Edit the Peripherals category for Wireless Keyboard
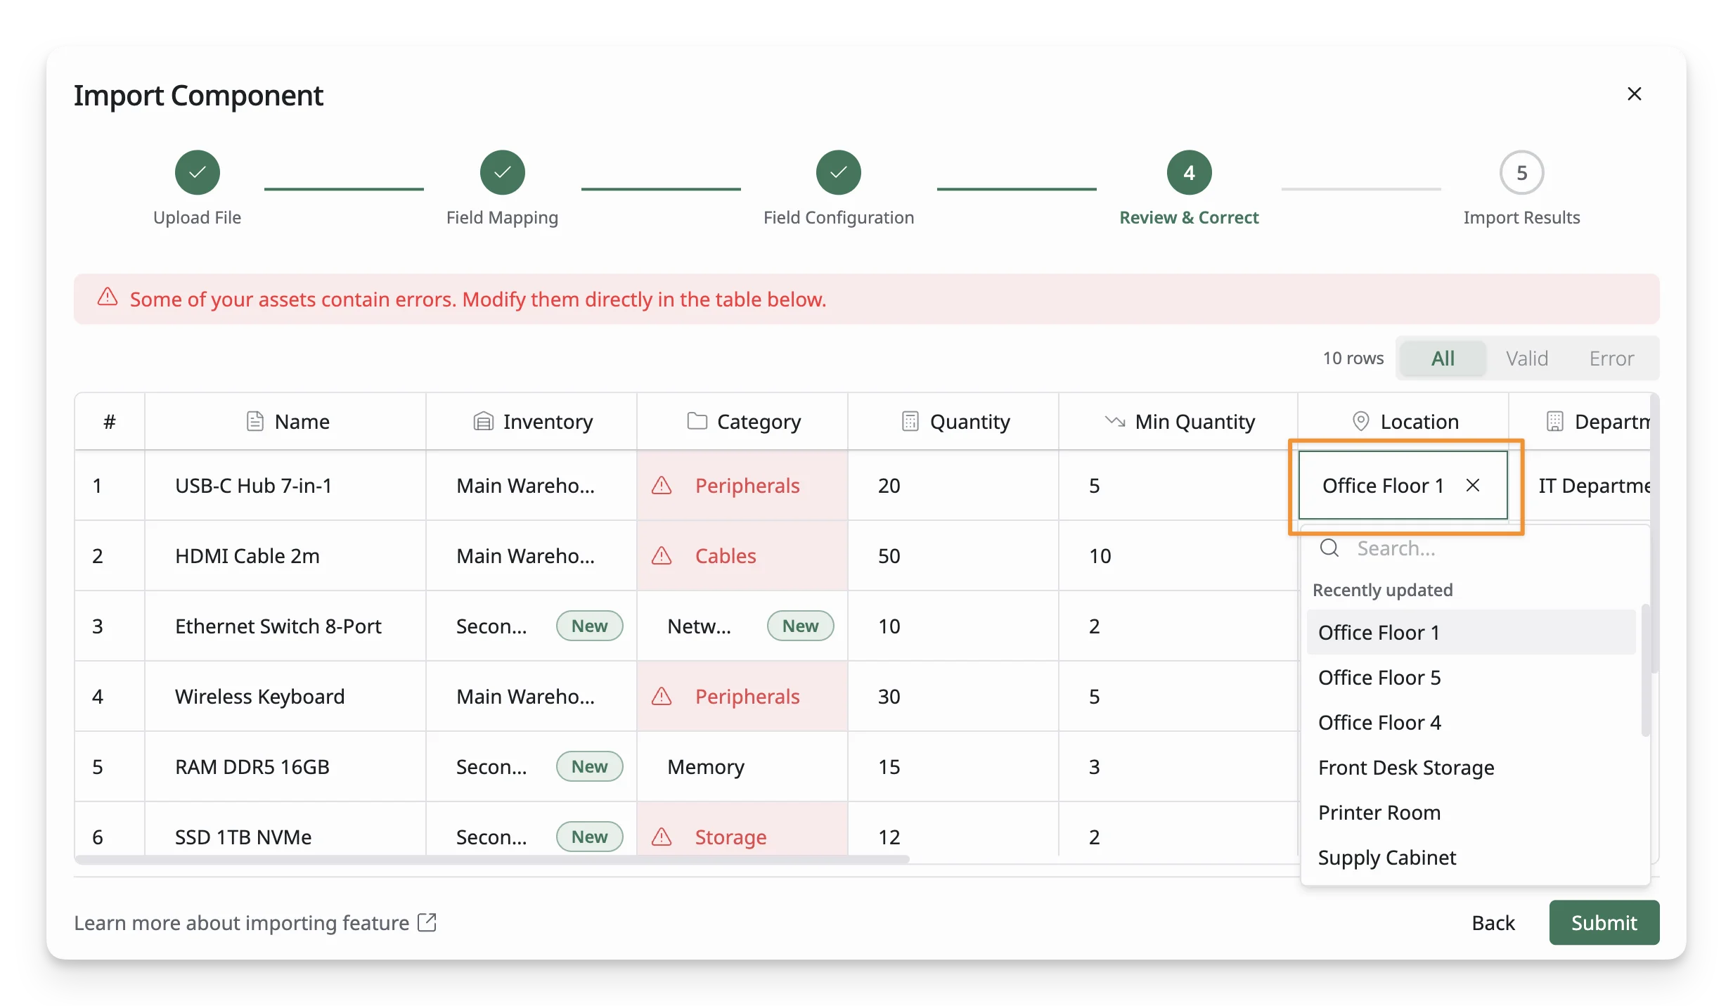The image size is (1733, 1006). [x=742, y=696]
